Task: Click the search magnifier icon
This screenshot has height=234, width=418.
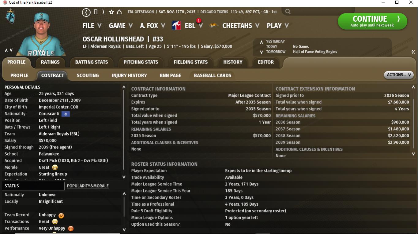Action: pyautogui.click(x=288, y=12)
